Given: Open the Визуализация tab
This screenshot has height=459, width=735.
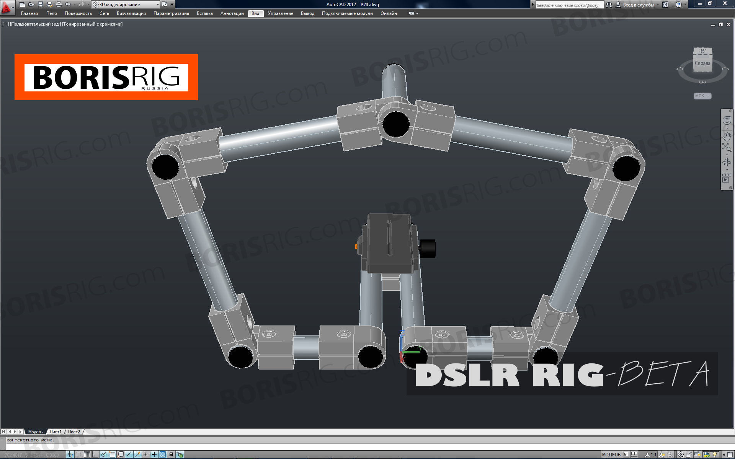Looking at the screenshot, I should 131,13.
